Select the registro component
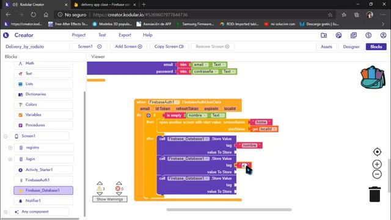 (43, 147)
